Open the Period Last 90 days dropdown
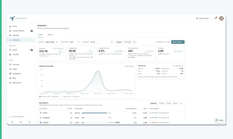 click(48, 42)
